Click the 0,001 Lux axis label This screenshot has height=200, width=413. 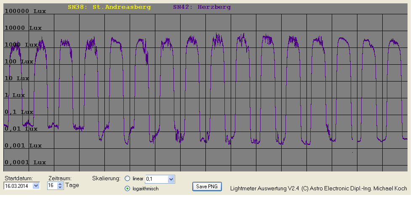(x=23, y=146)
